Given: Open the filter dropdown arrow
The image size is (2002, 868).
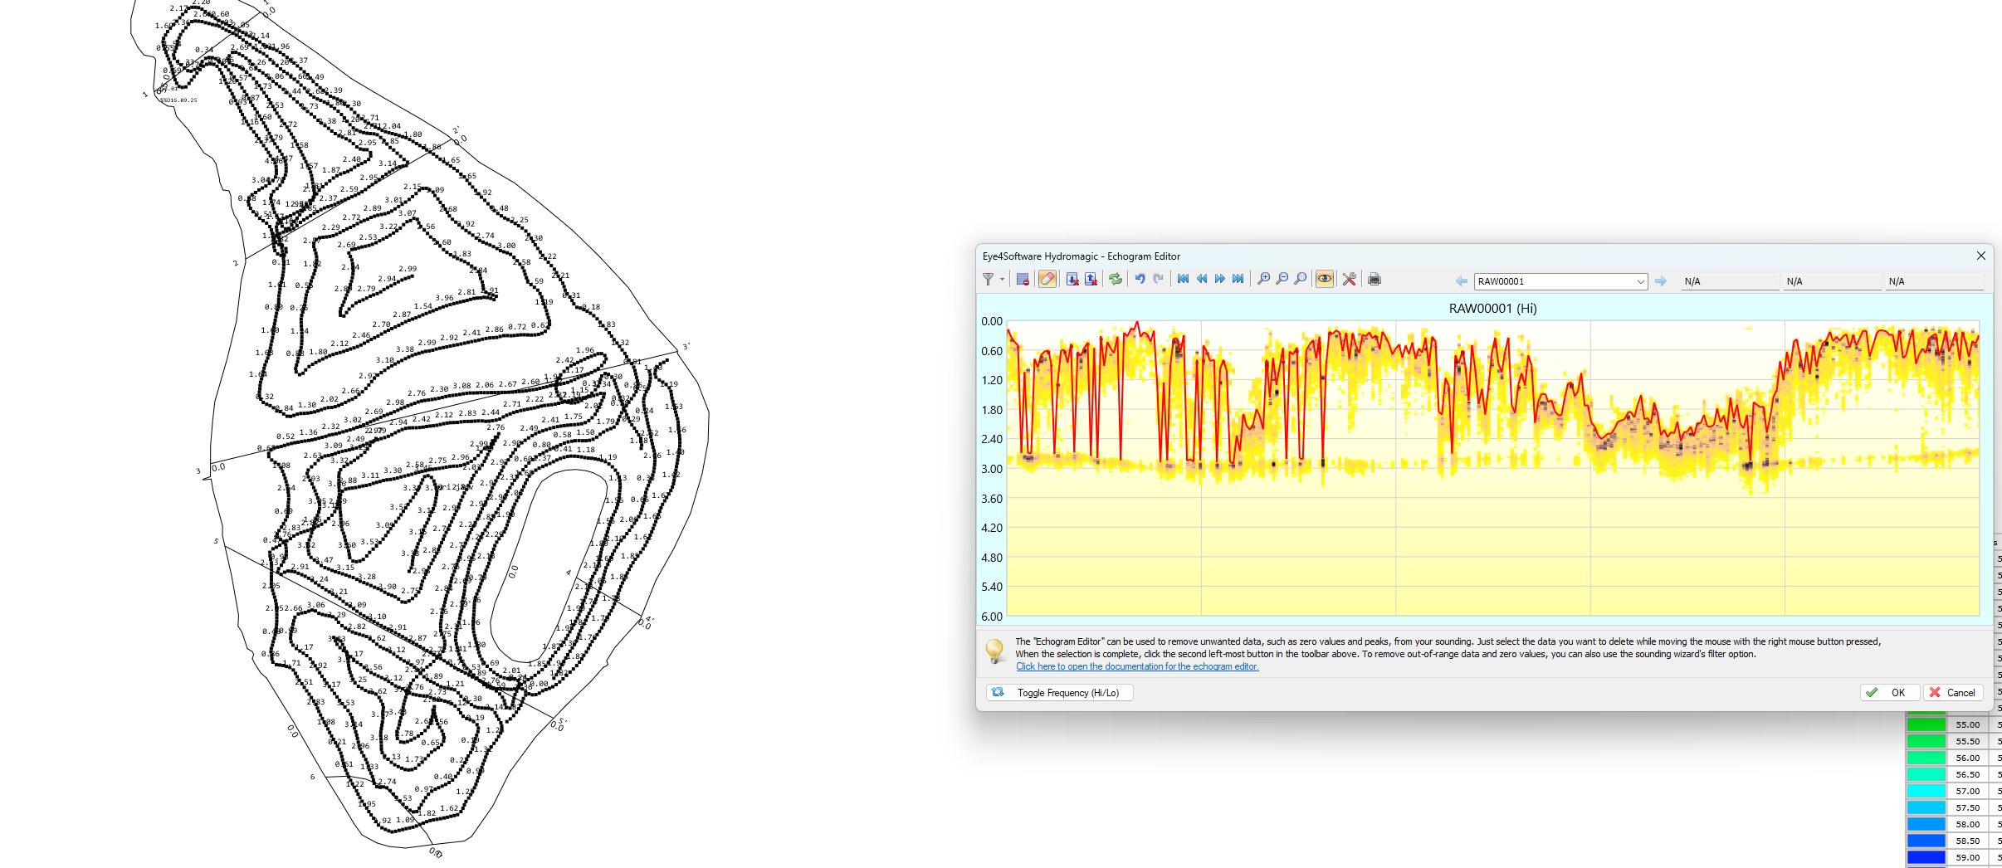Looking at the screenshot, I should click(1002, 280).
